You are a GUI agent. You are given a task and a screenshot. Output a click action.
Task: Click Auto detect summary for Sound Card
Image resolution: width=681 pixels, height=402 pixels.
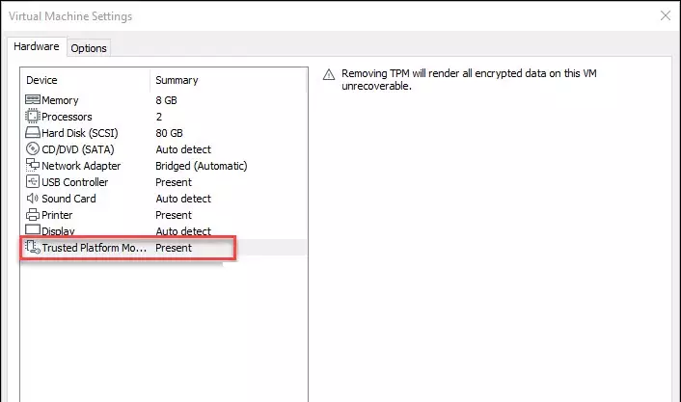(x=183, y=199)
